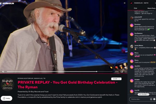Viewport: 156px width, 104px height.
Task: Enter fullscreen video mode
Action: (x=125, y=71)
